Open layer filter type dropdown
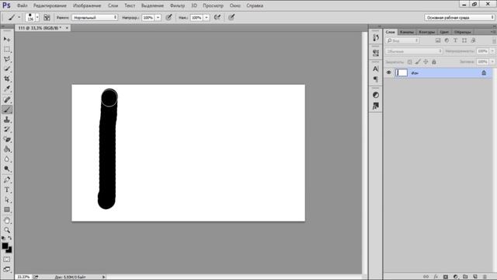Image resolution: width=497 pixels, height=280 pixels. [x=402, y=40]
